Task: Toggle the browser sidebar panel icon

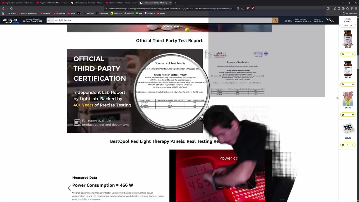Action: click(339, 8)
